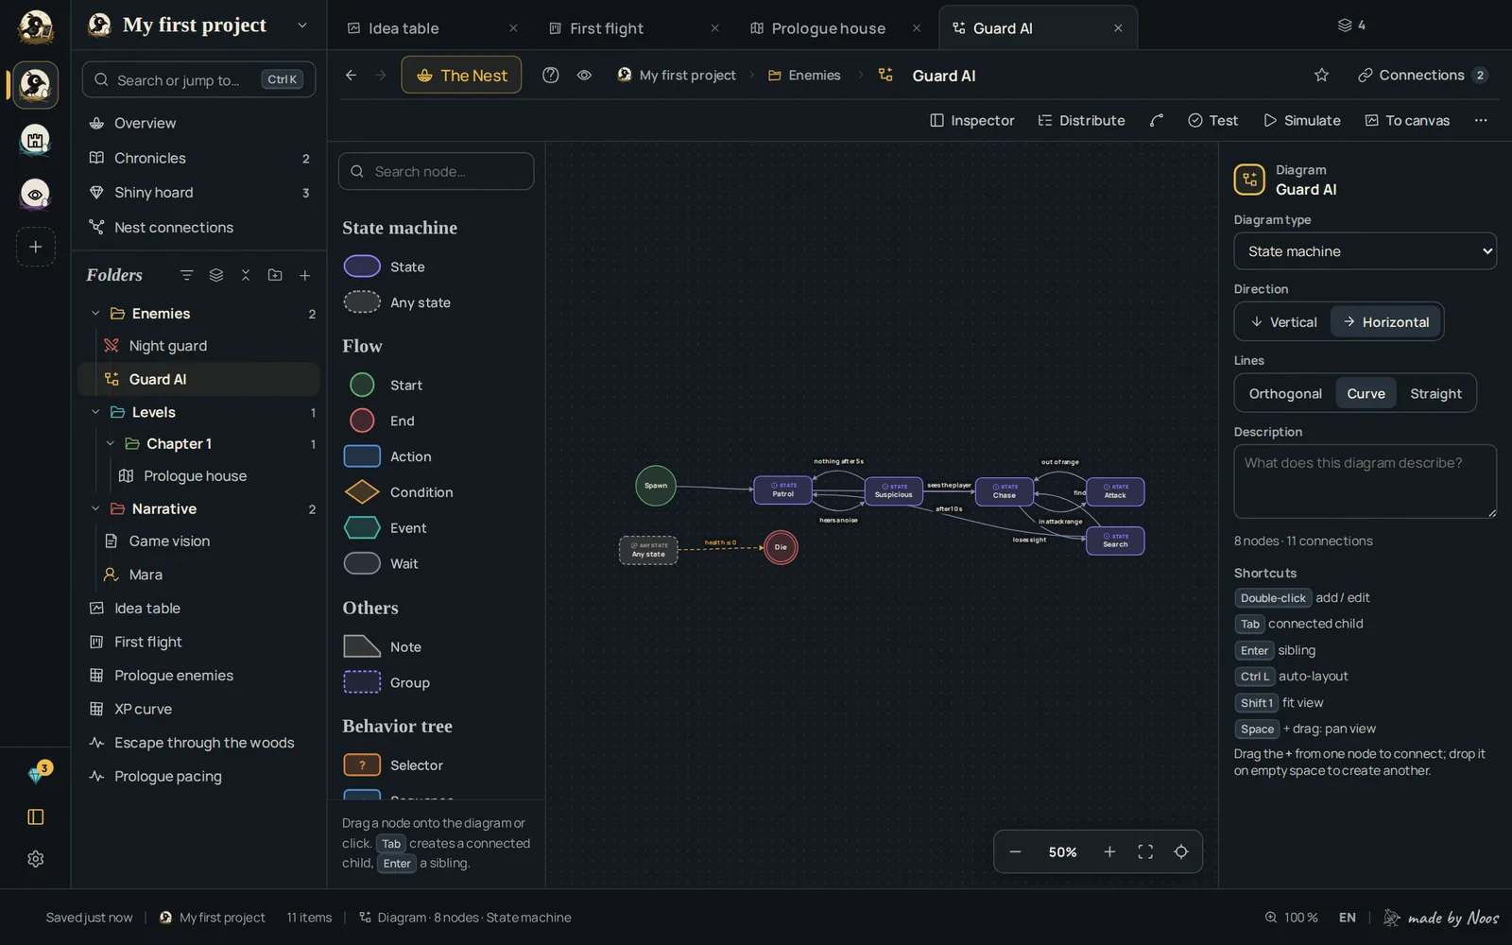The width and height of the screenshot is (1512, 945).
Task: Click the Simulate button
Action: coord(1301,120)
